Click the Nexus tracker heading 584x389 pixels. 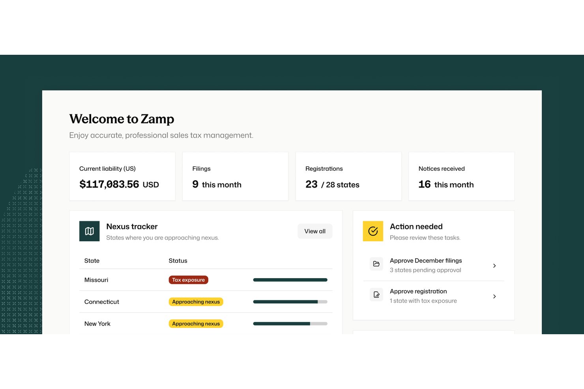point(132,227)
